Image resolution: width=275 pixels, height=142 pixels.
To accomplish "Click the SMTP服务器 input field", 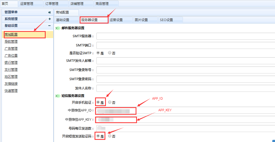I will (x=185, y=36).
